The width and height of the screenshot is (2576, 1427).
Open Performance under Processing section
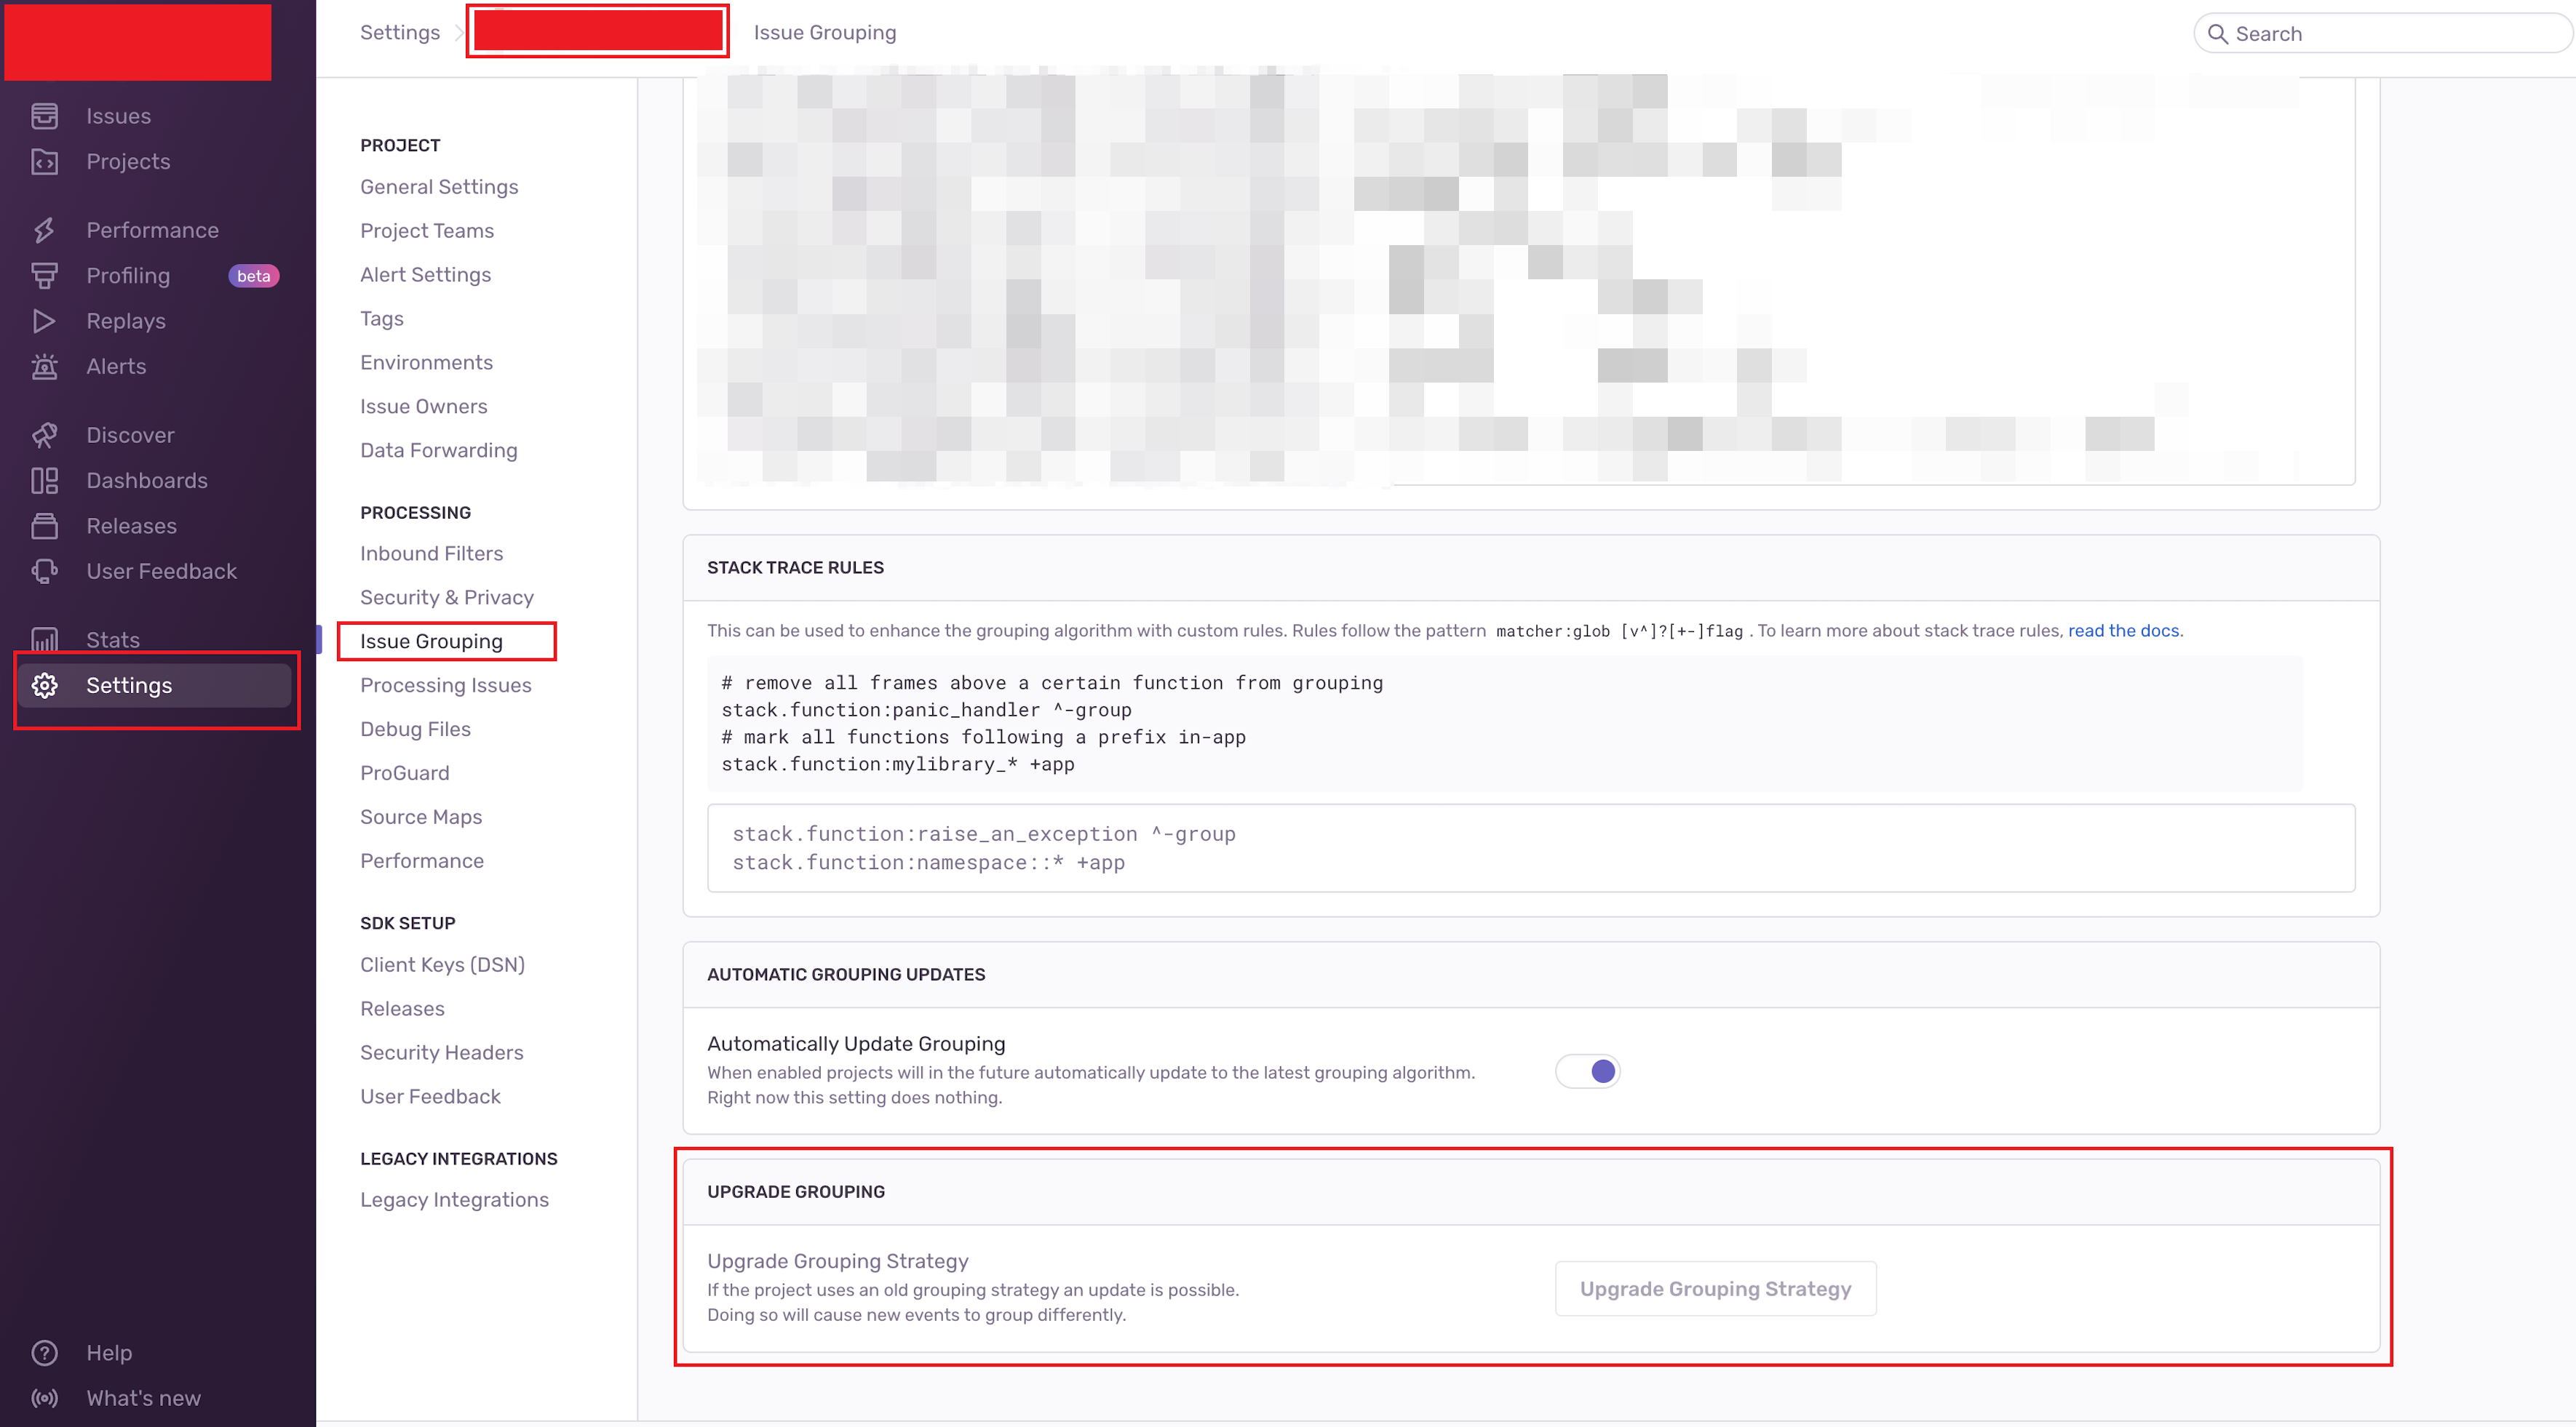click(x=422, y=861)
